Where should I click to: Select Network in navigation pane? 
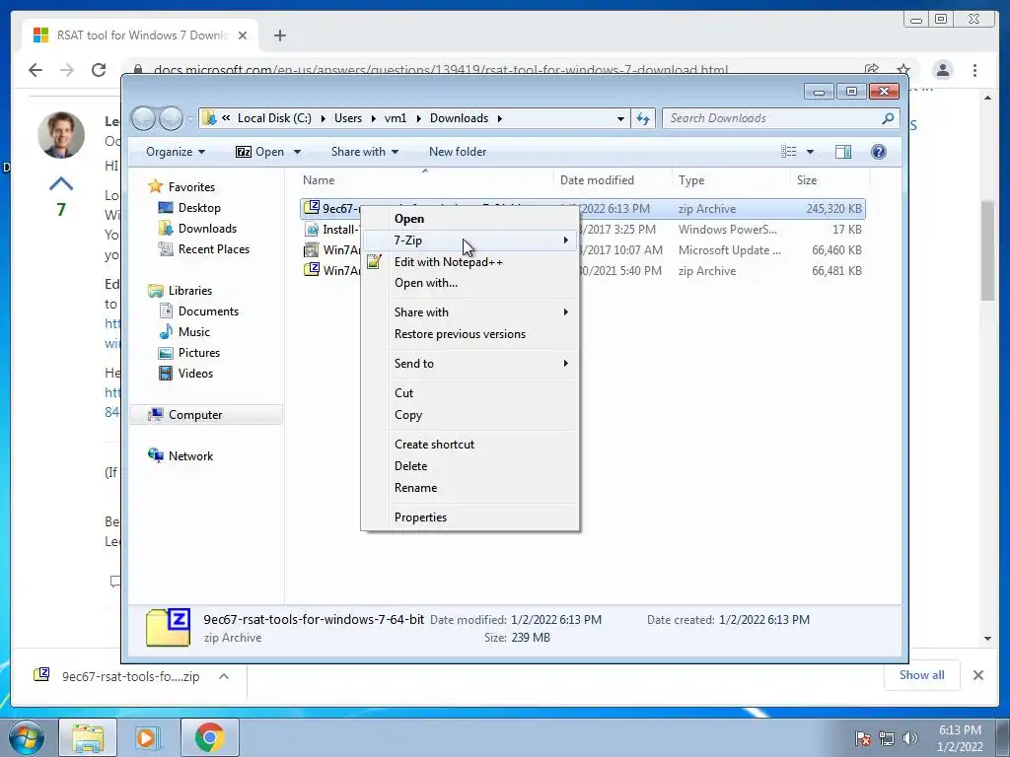coord(181,455)
